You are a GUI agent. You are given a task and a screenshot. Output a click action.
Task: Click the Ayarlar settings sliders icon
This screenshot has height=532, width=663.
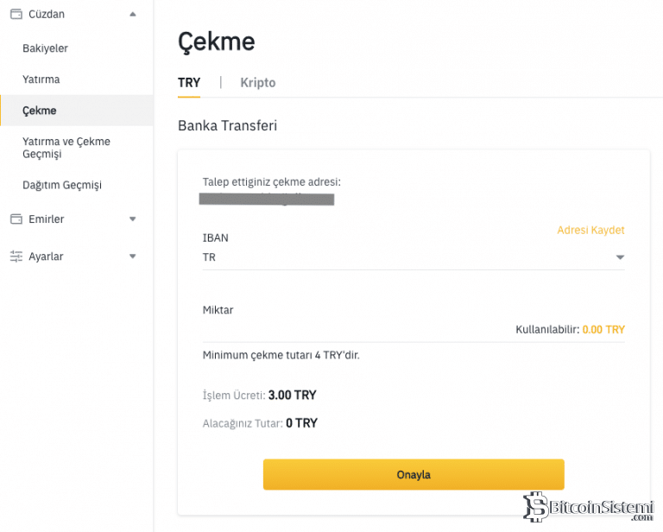click(16, 256)
